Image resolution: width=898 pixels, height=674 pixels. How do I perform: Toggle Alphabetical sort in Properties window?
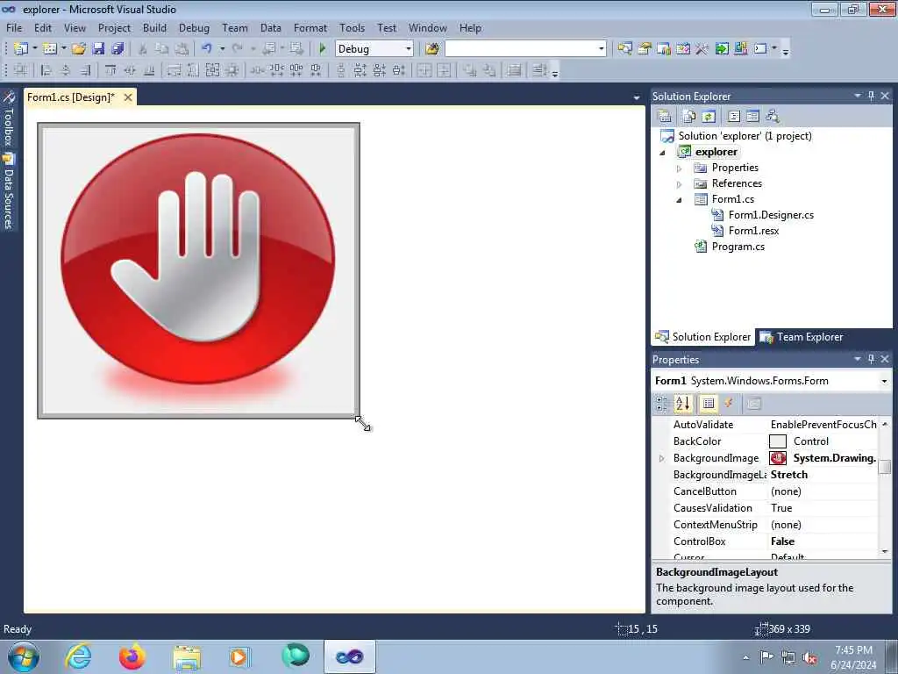pos(682,404)
